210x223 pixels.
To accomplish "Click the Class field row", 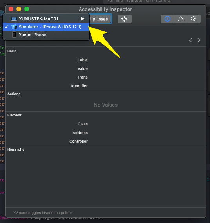I will coord(83,124).
